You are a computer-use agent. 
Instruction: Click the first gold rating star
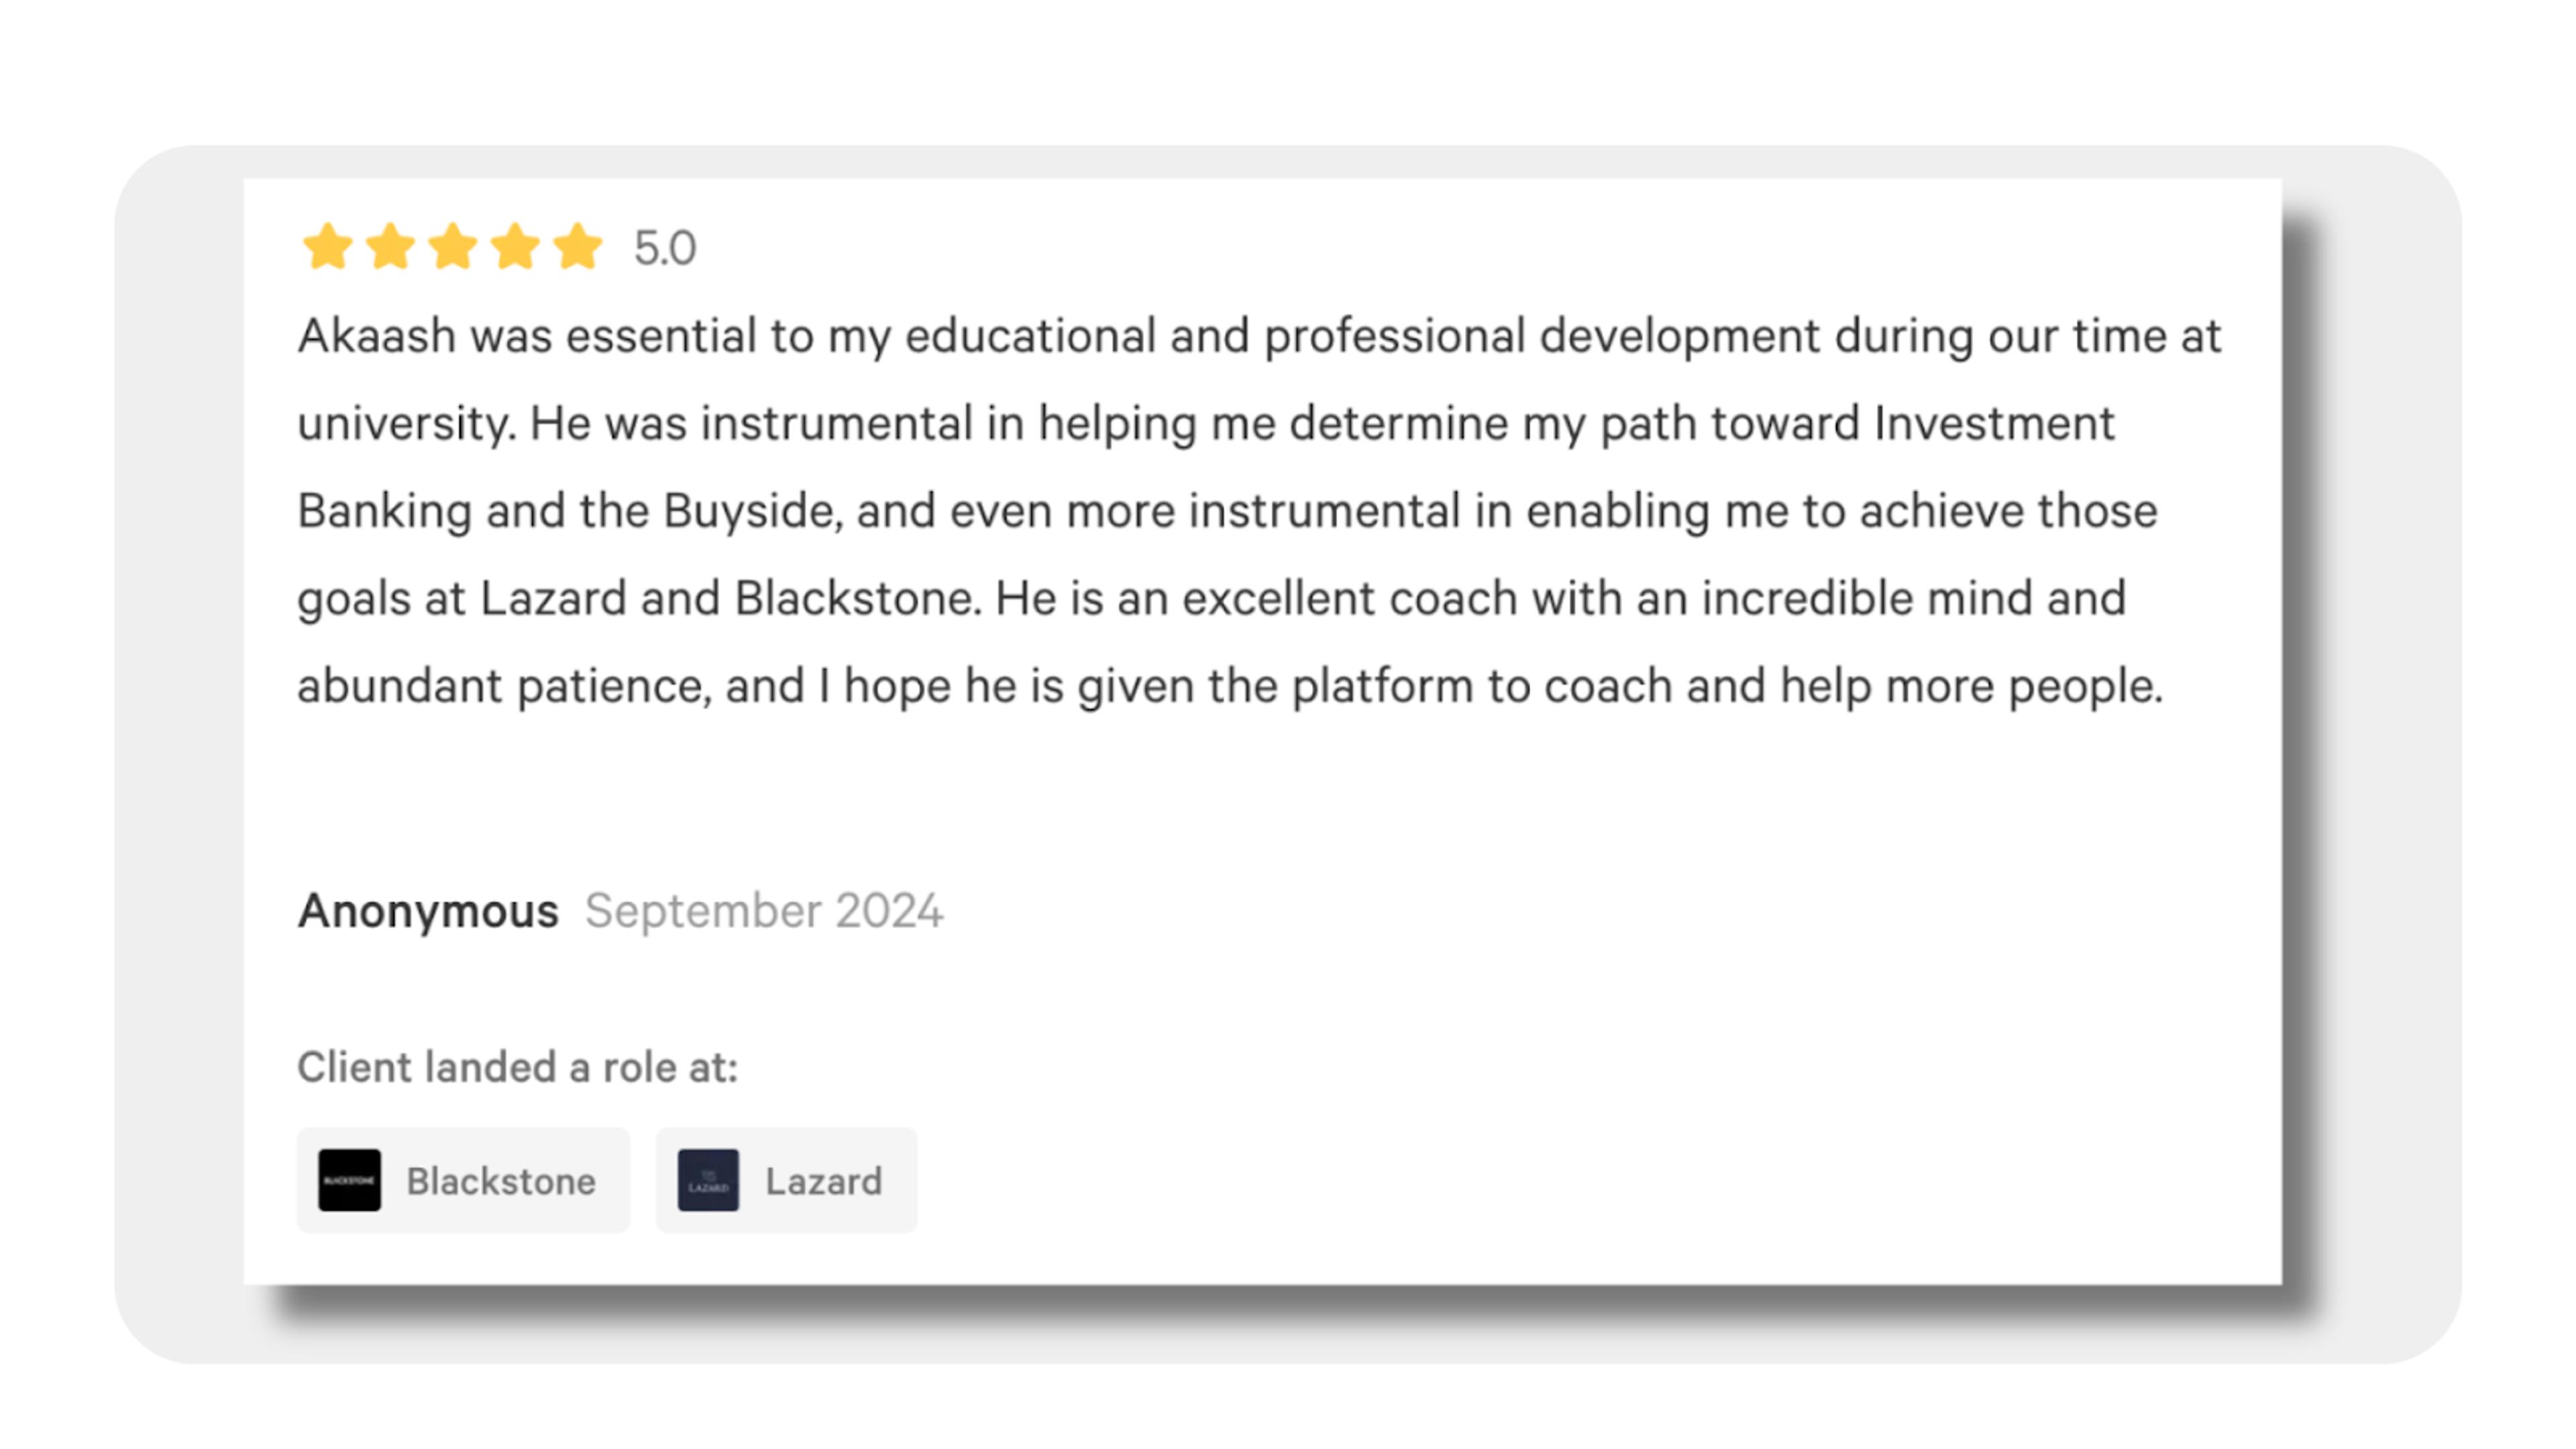(327, 247)
